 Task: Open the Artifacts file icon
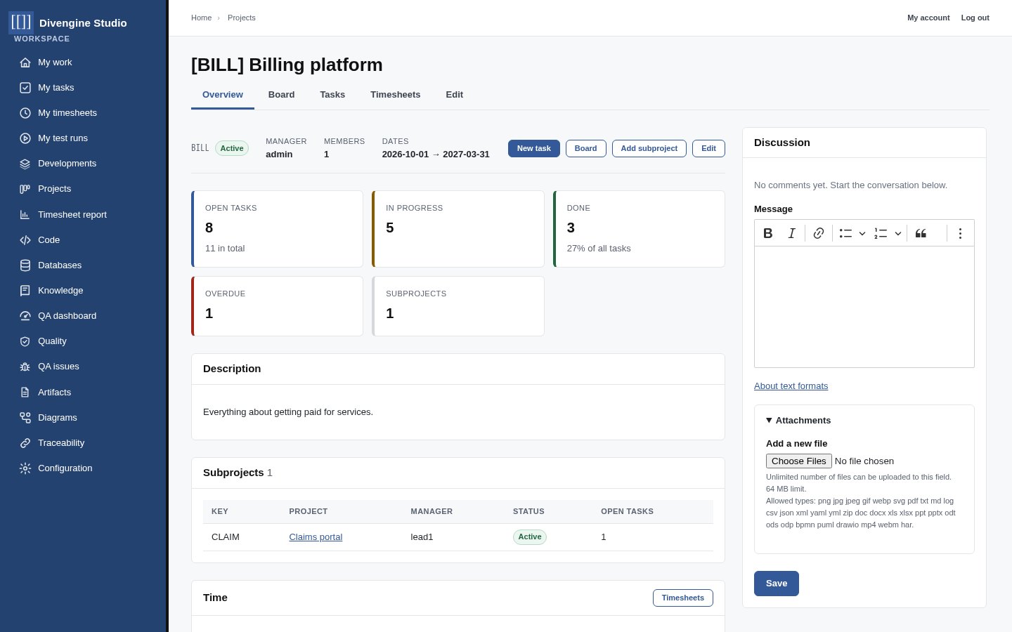click(x=25, y=393)
